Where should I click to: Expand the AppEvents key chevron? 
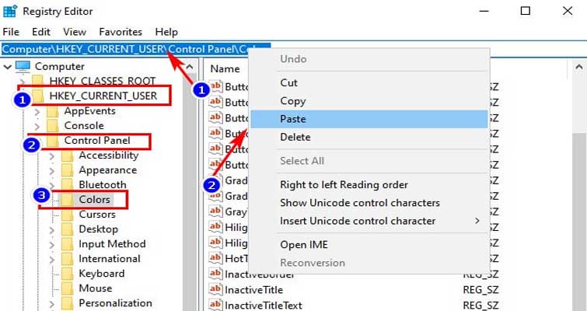click(x=37, y=111)
